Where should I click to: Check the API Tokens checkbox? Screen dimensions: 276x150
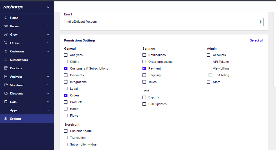(x=209, y=62)
